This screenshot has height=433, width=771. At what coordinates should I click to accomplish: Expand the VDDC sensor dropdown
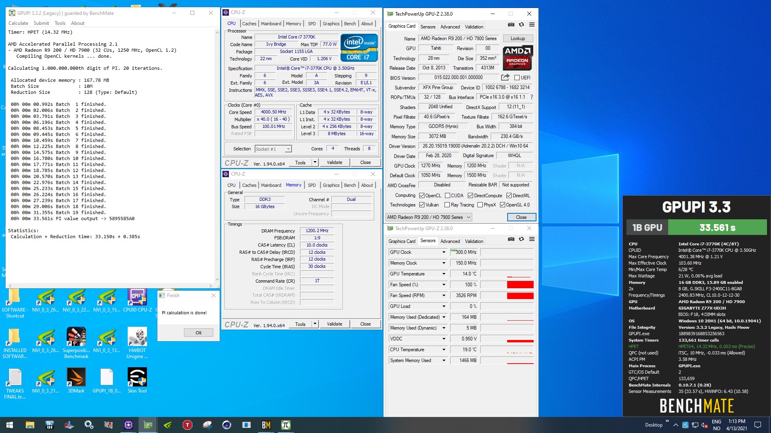[444, 339]
